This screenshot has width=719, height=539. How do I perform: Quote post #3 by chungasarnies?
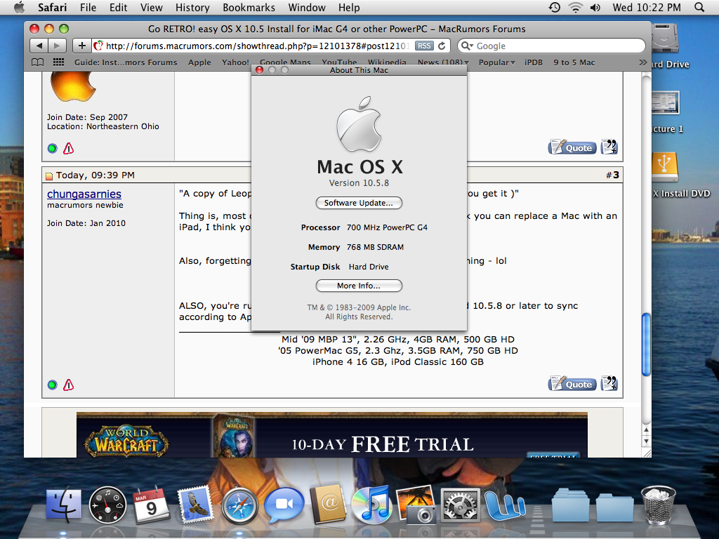coord(572,384)
